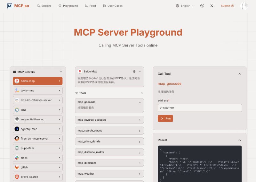The width and height of the screenshot is (256, 182).
Task: Open the Playground nav item
Action: pos(68,6)
